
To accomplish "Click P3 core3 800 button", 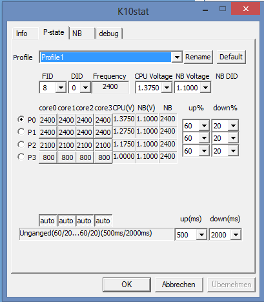I will (x=103, y=157).
